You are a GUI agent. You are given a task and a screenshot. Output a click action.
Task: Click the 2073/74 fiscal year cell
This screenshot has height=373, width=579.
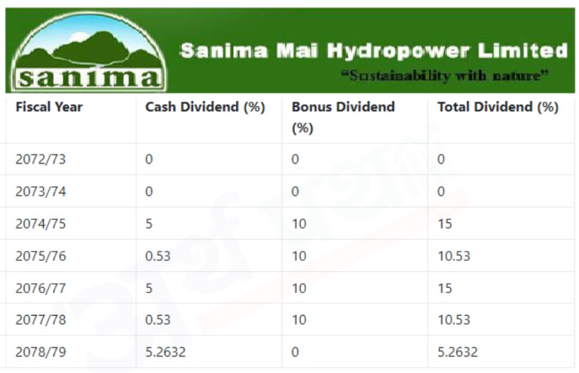pos(41,191)
